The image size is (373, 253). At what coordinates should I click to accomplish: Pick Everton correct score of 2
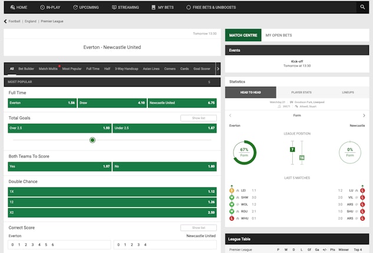pos(25,244)
